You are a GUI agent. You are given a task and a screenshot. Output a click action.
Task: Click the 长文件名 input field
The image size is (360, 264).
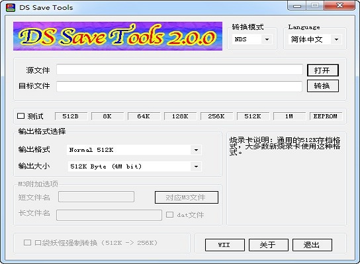109,215
